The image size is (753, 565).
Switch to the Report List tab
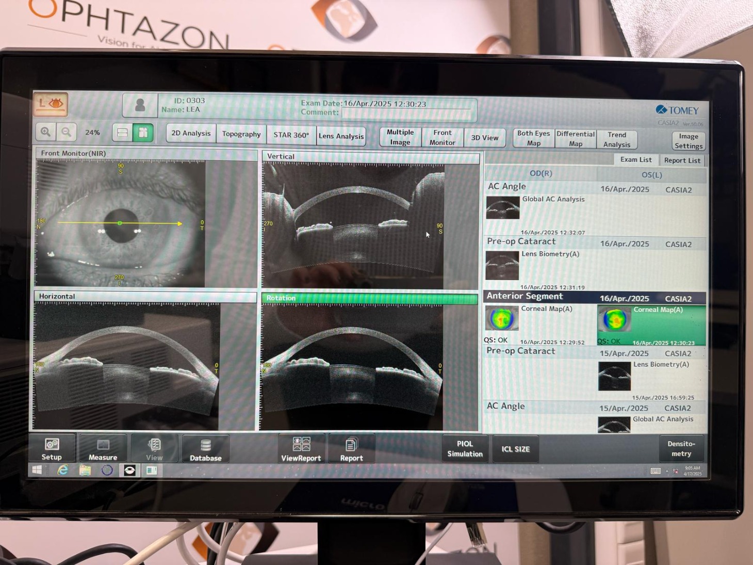click(x=682, y=160)
